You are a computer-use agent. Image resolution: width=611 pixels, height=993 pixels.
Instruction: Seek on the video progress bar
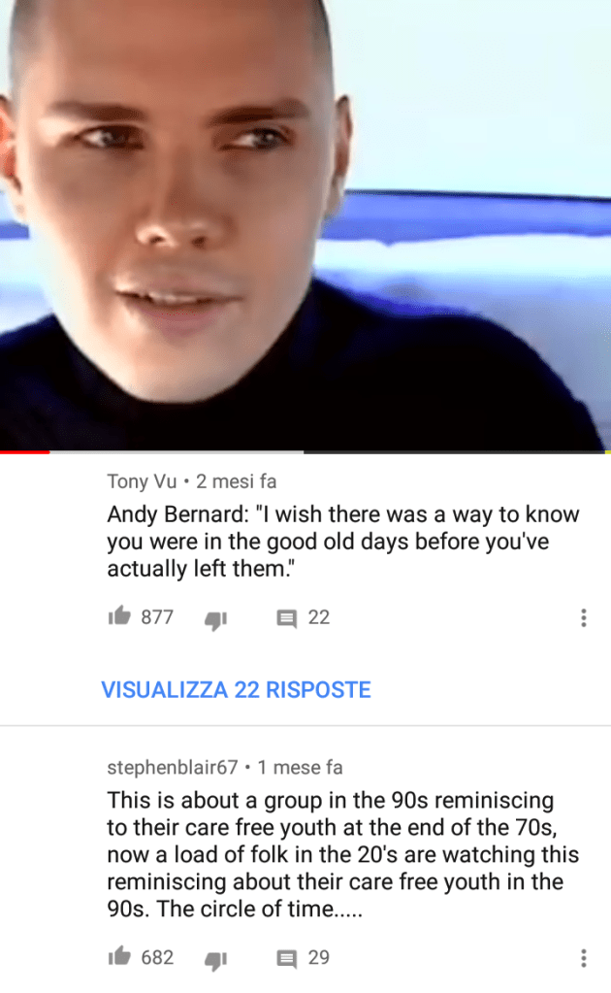coord(305,452)
